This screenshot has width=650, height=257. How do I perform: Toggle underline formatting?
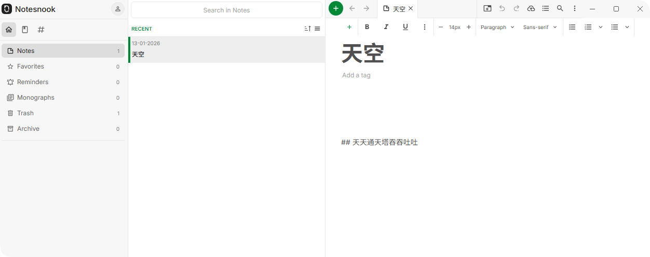coord(405,27)
